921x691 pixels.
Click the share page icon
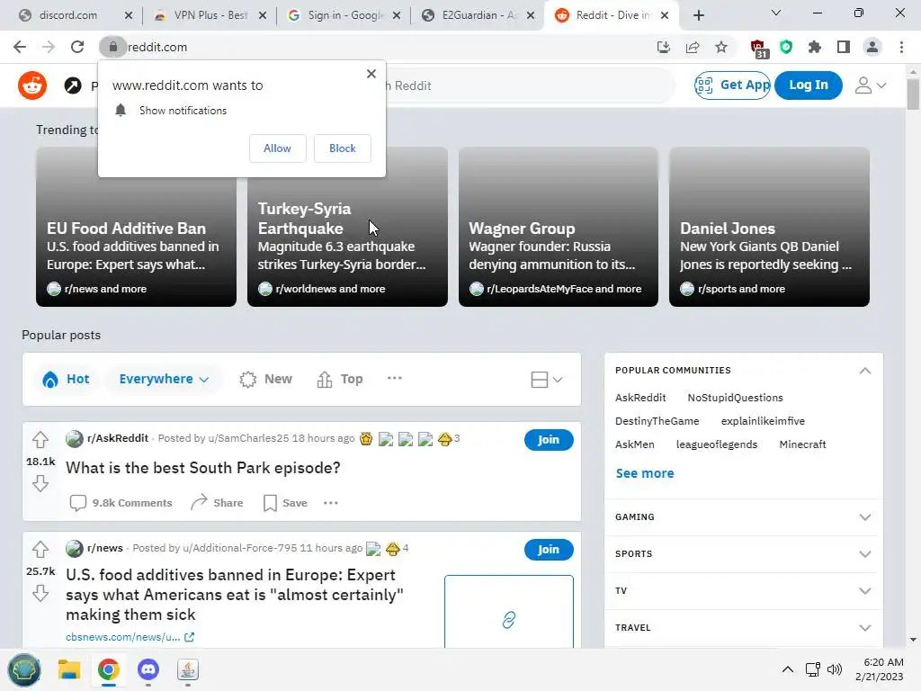click(693, 47)
